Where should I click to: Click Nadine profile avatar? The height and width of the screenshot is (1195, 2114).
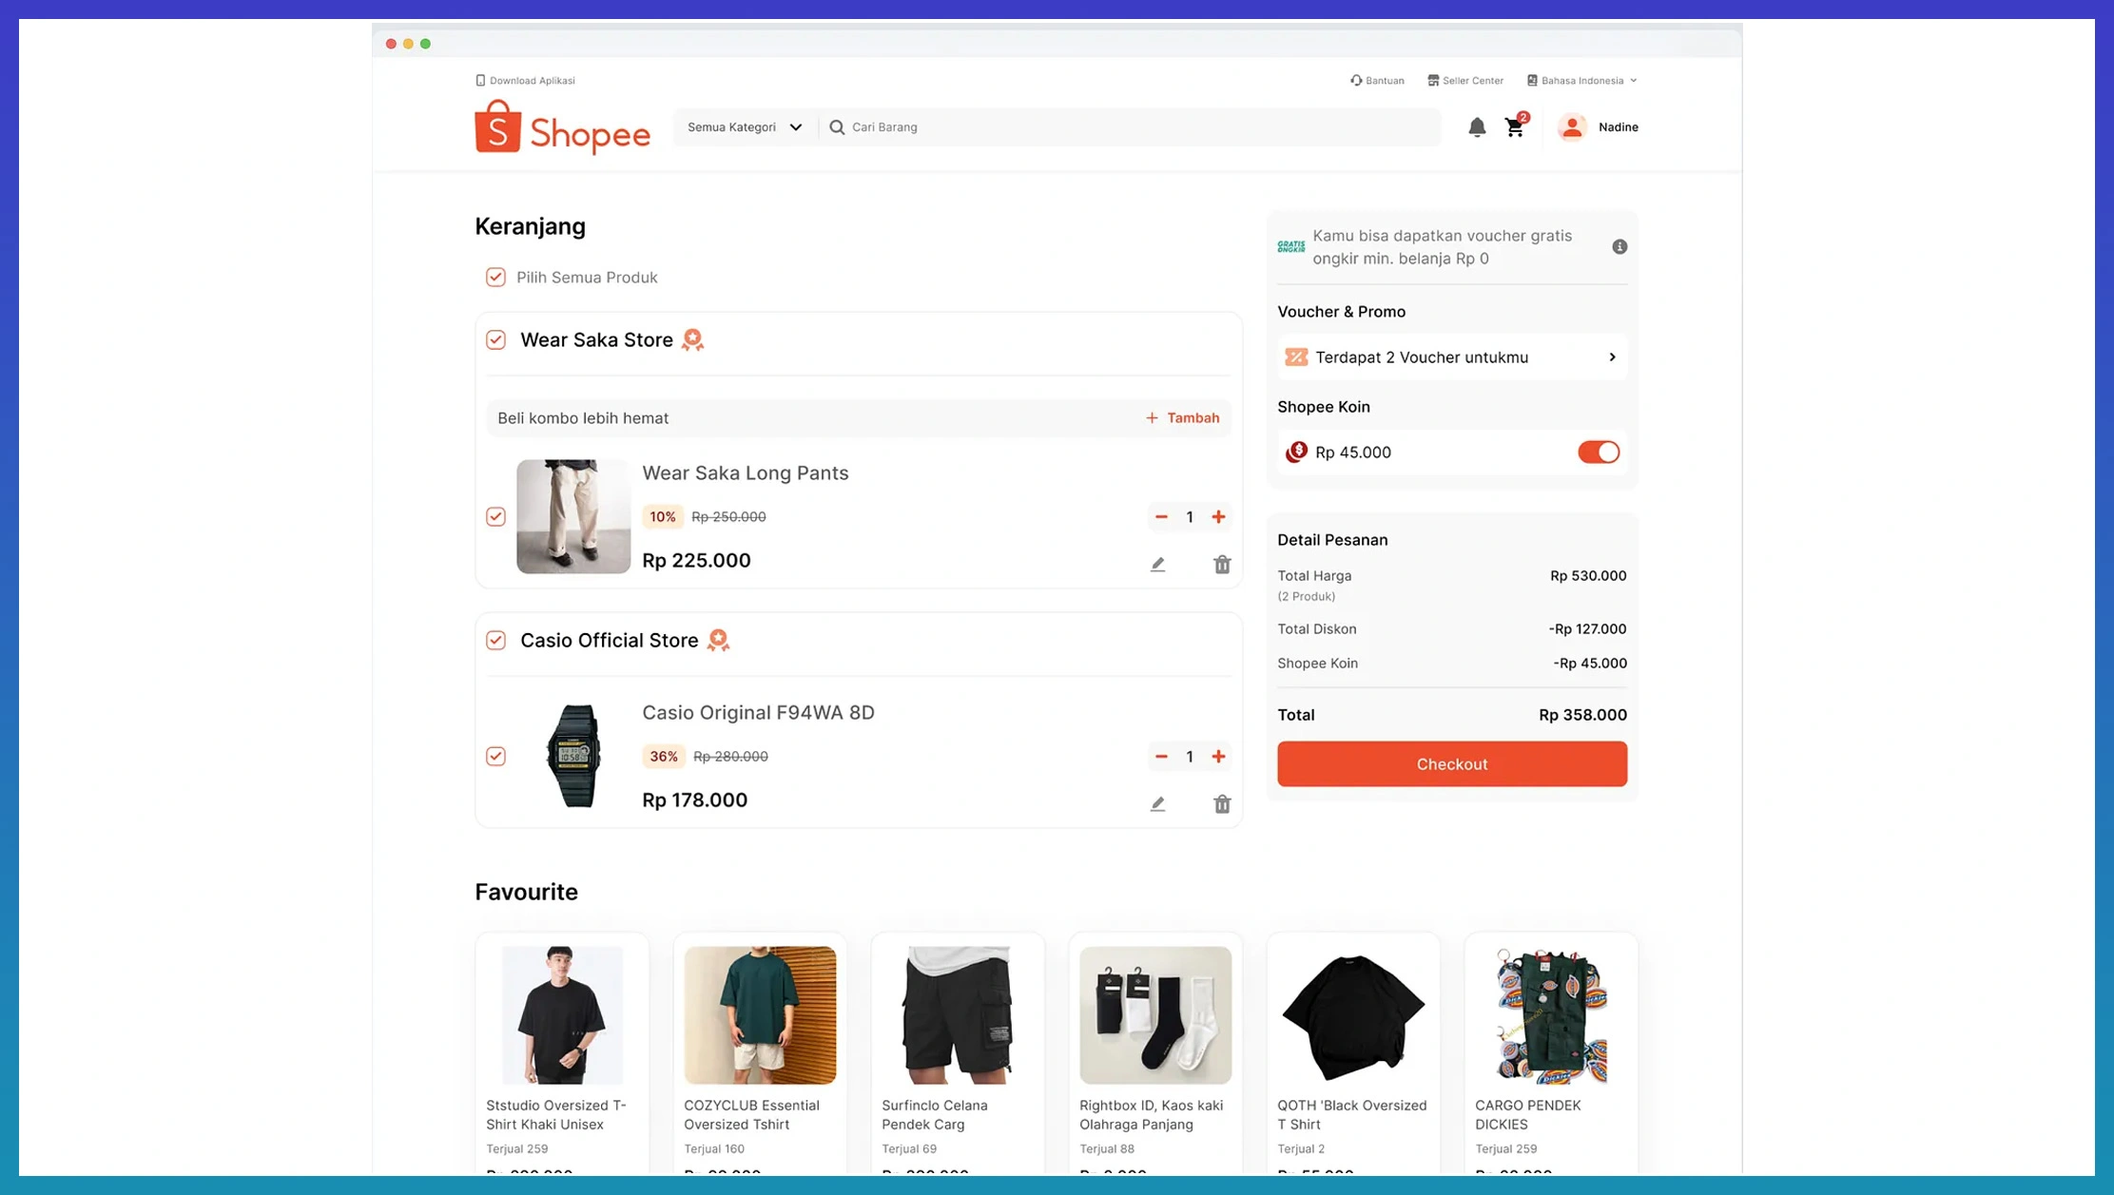[x=1572, y=127]
